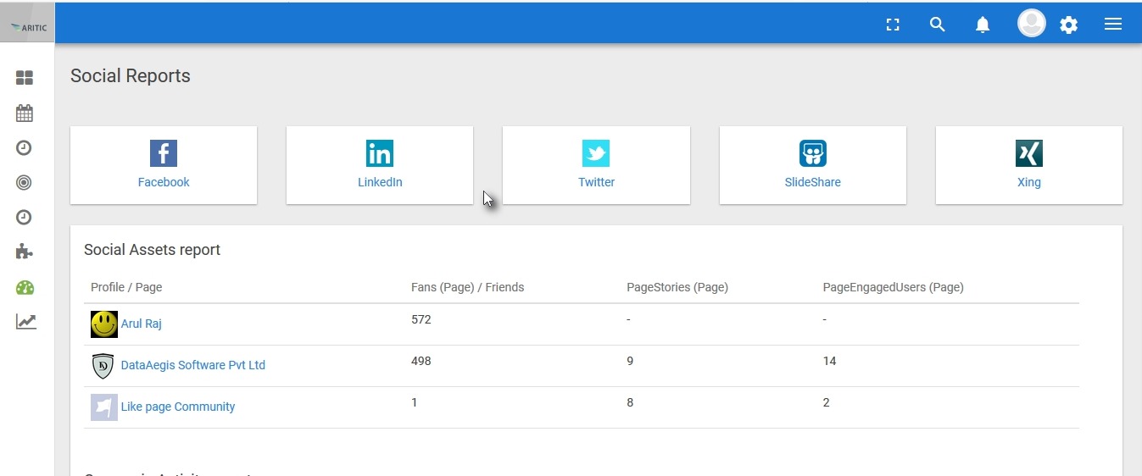Open the hamburger menu icon

[1113, 25]
